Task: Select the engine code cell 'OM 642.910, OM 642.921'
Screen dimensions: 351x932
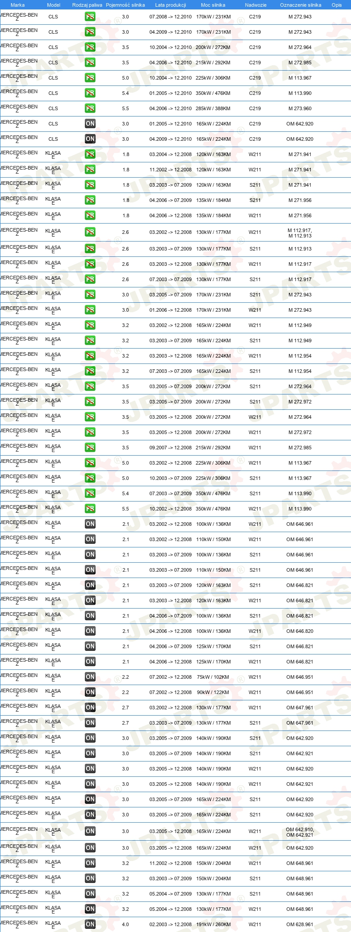Action: coord(300,832)
